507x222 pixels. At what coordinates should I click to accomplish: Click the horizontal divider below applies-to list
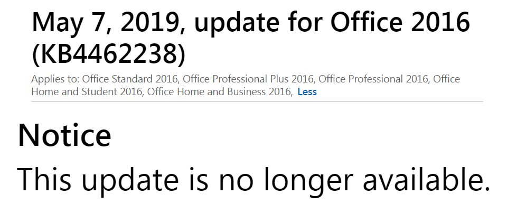257,101
